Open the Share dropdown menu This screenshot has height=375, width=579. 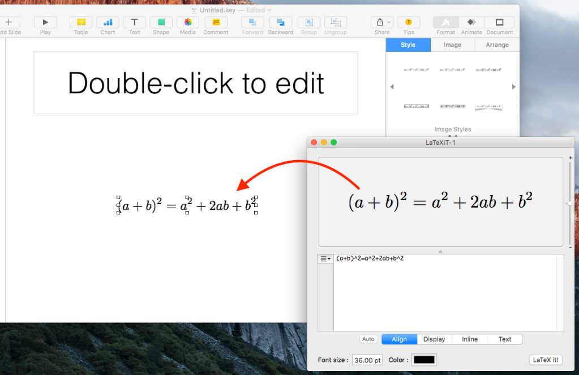tap(382, 22)
